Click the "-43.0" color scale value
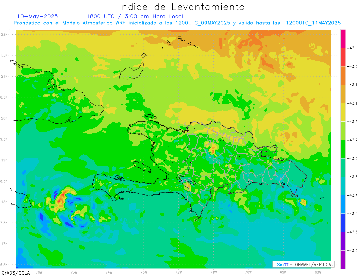 click(x=353, y=66)
